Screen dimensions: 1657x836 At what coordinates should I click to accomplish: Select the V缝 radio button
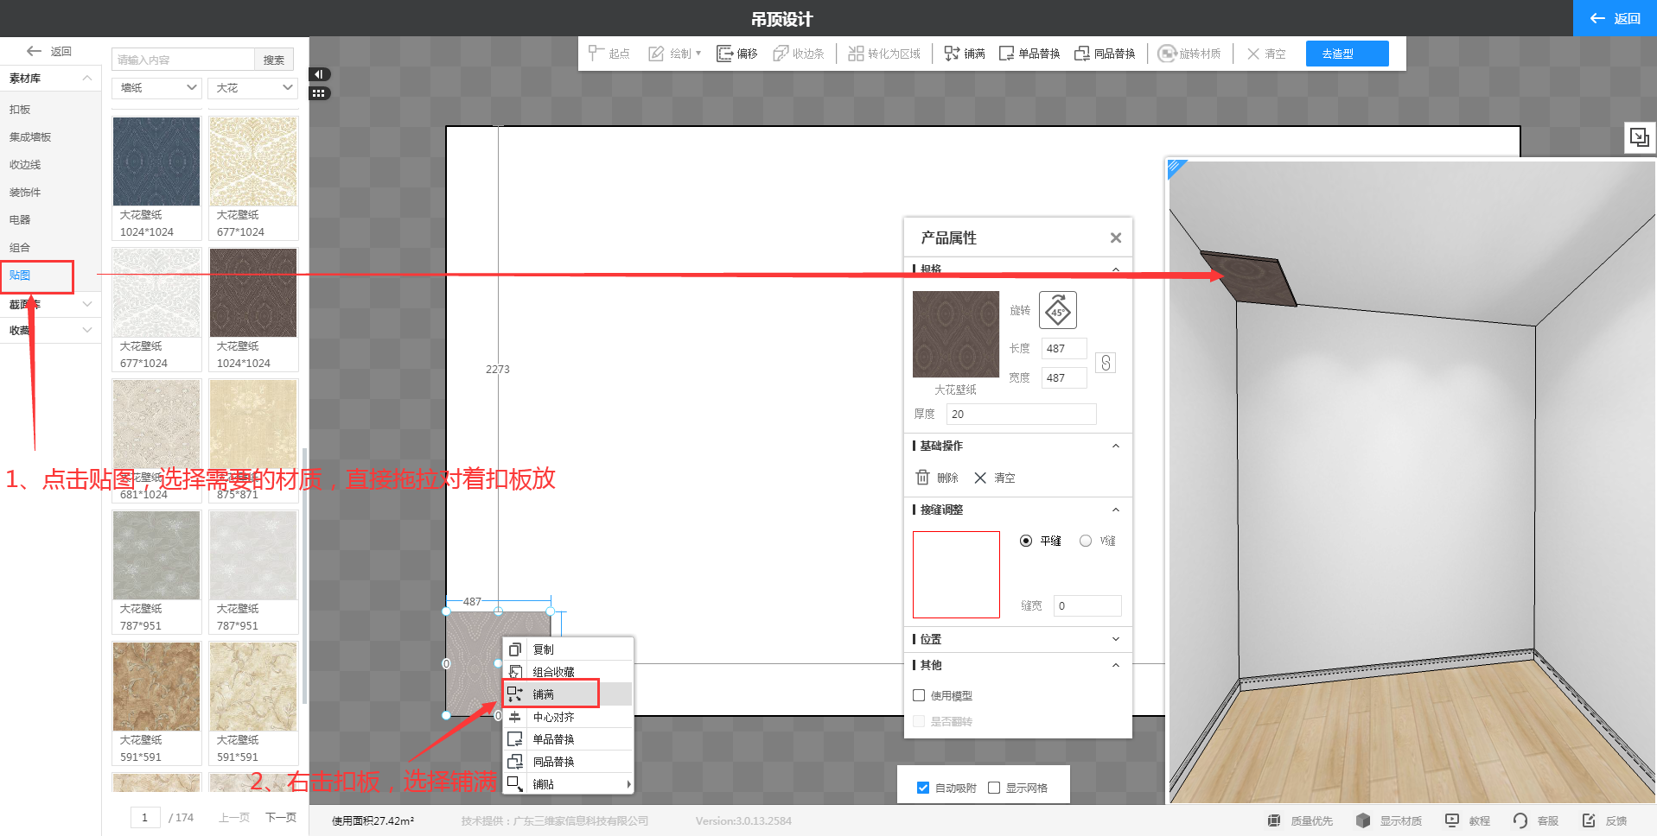pos(1086,541)
